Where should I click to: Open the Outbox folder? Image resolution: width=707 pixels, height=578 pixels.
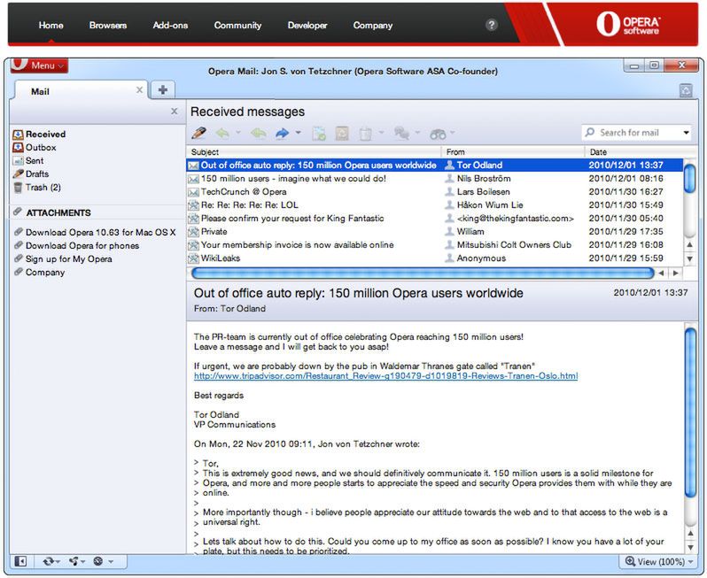click(x=35, y=147)
